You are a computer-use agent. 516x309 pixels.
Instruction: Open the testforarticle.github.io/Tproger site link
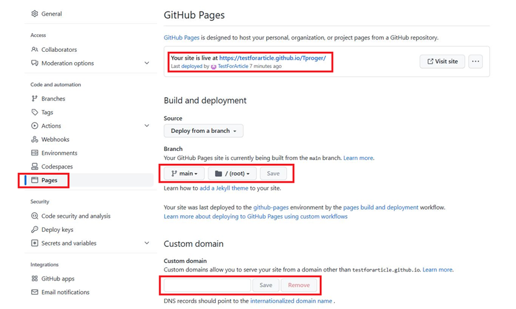coord(273,58)
